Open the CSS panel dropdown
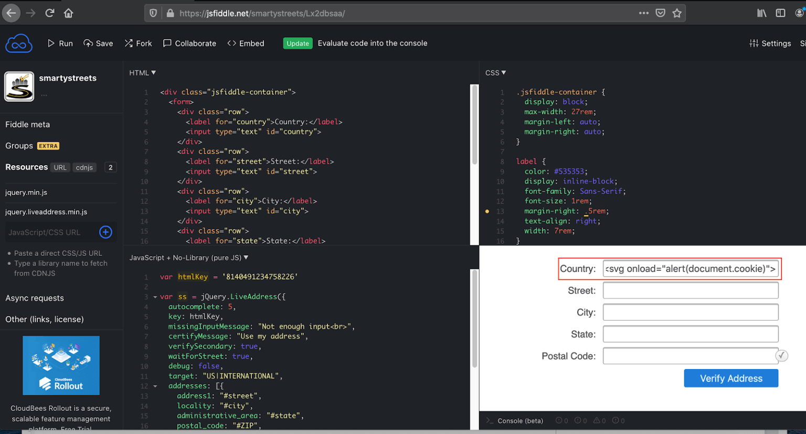 495,72
